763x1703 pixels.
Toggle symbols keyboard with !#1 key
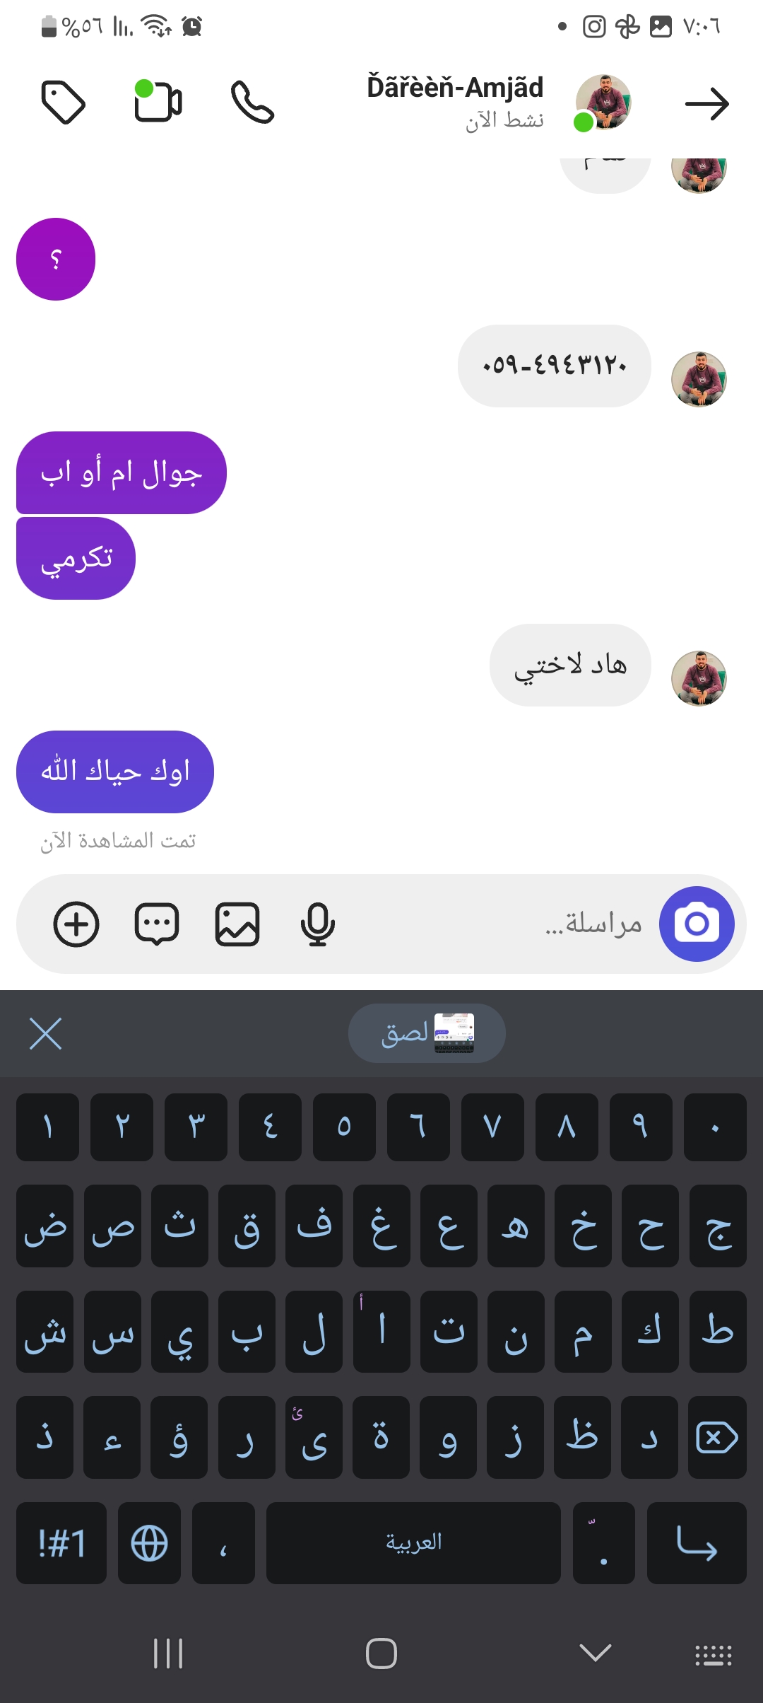(x=61, y=1542)
